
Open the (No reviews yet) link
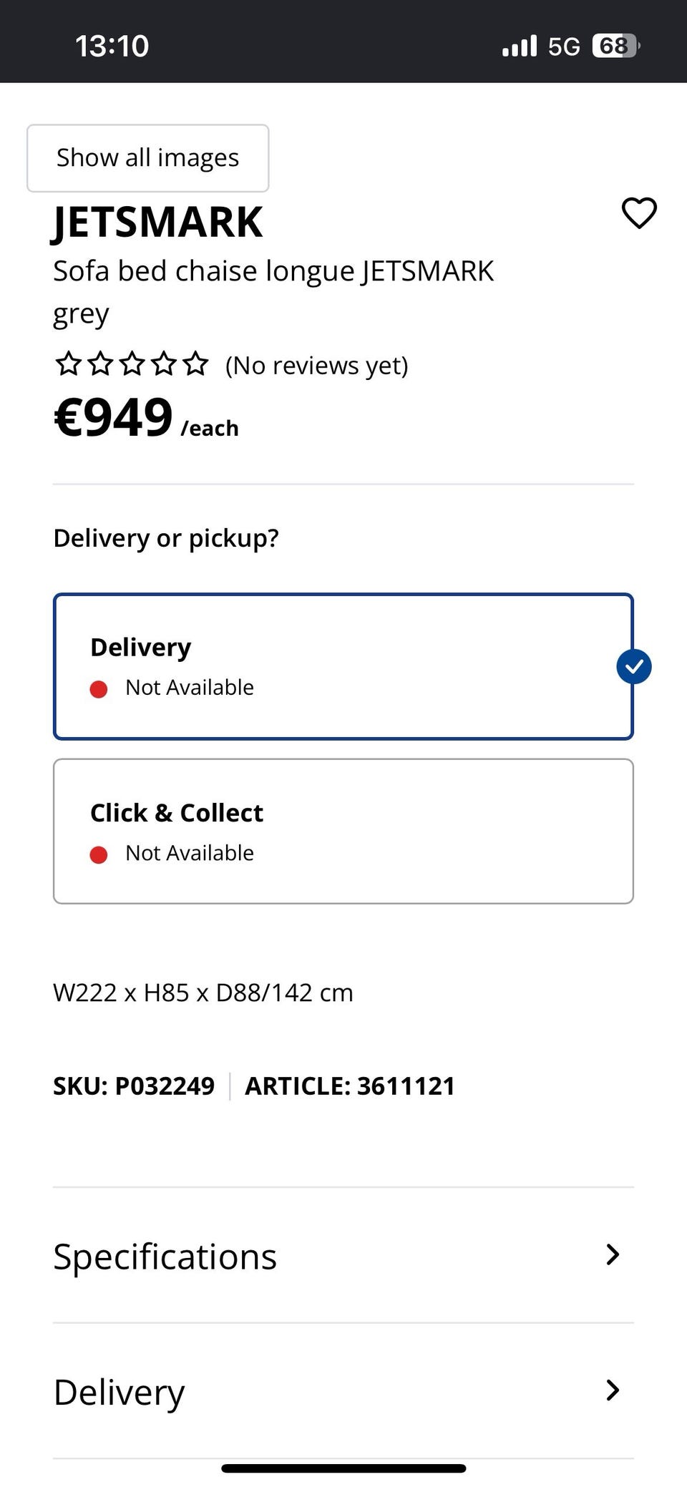coord(316,366)
